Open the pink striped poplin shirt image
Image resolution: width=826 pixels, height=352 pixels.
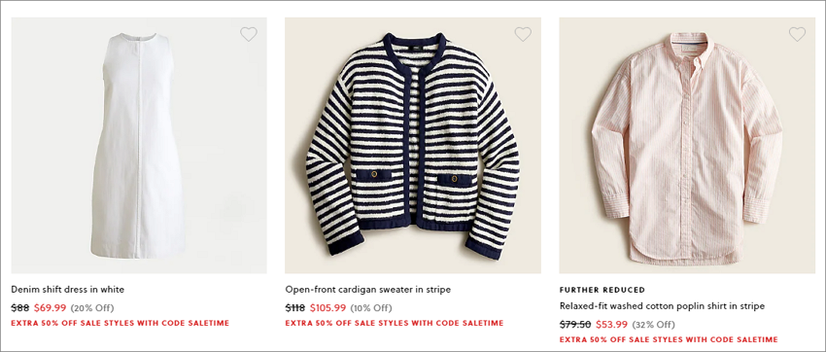pyautogui.click(x=687, y=146)
